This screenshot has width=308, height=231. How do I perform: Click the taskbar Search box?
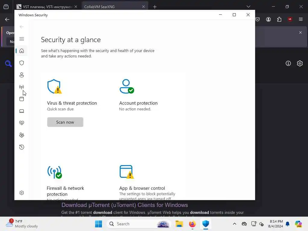[139, 224]
